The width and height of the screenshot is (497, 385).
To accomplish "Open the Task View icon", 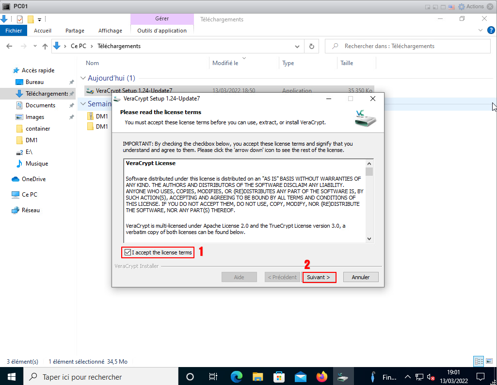I will coord(213,377).
